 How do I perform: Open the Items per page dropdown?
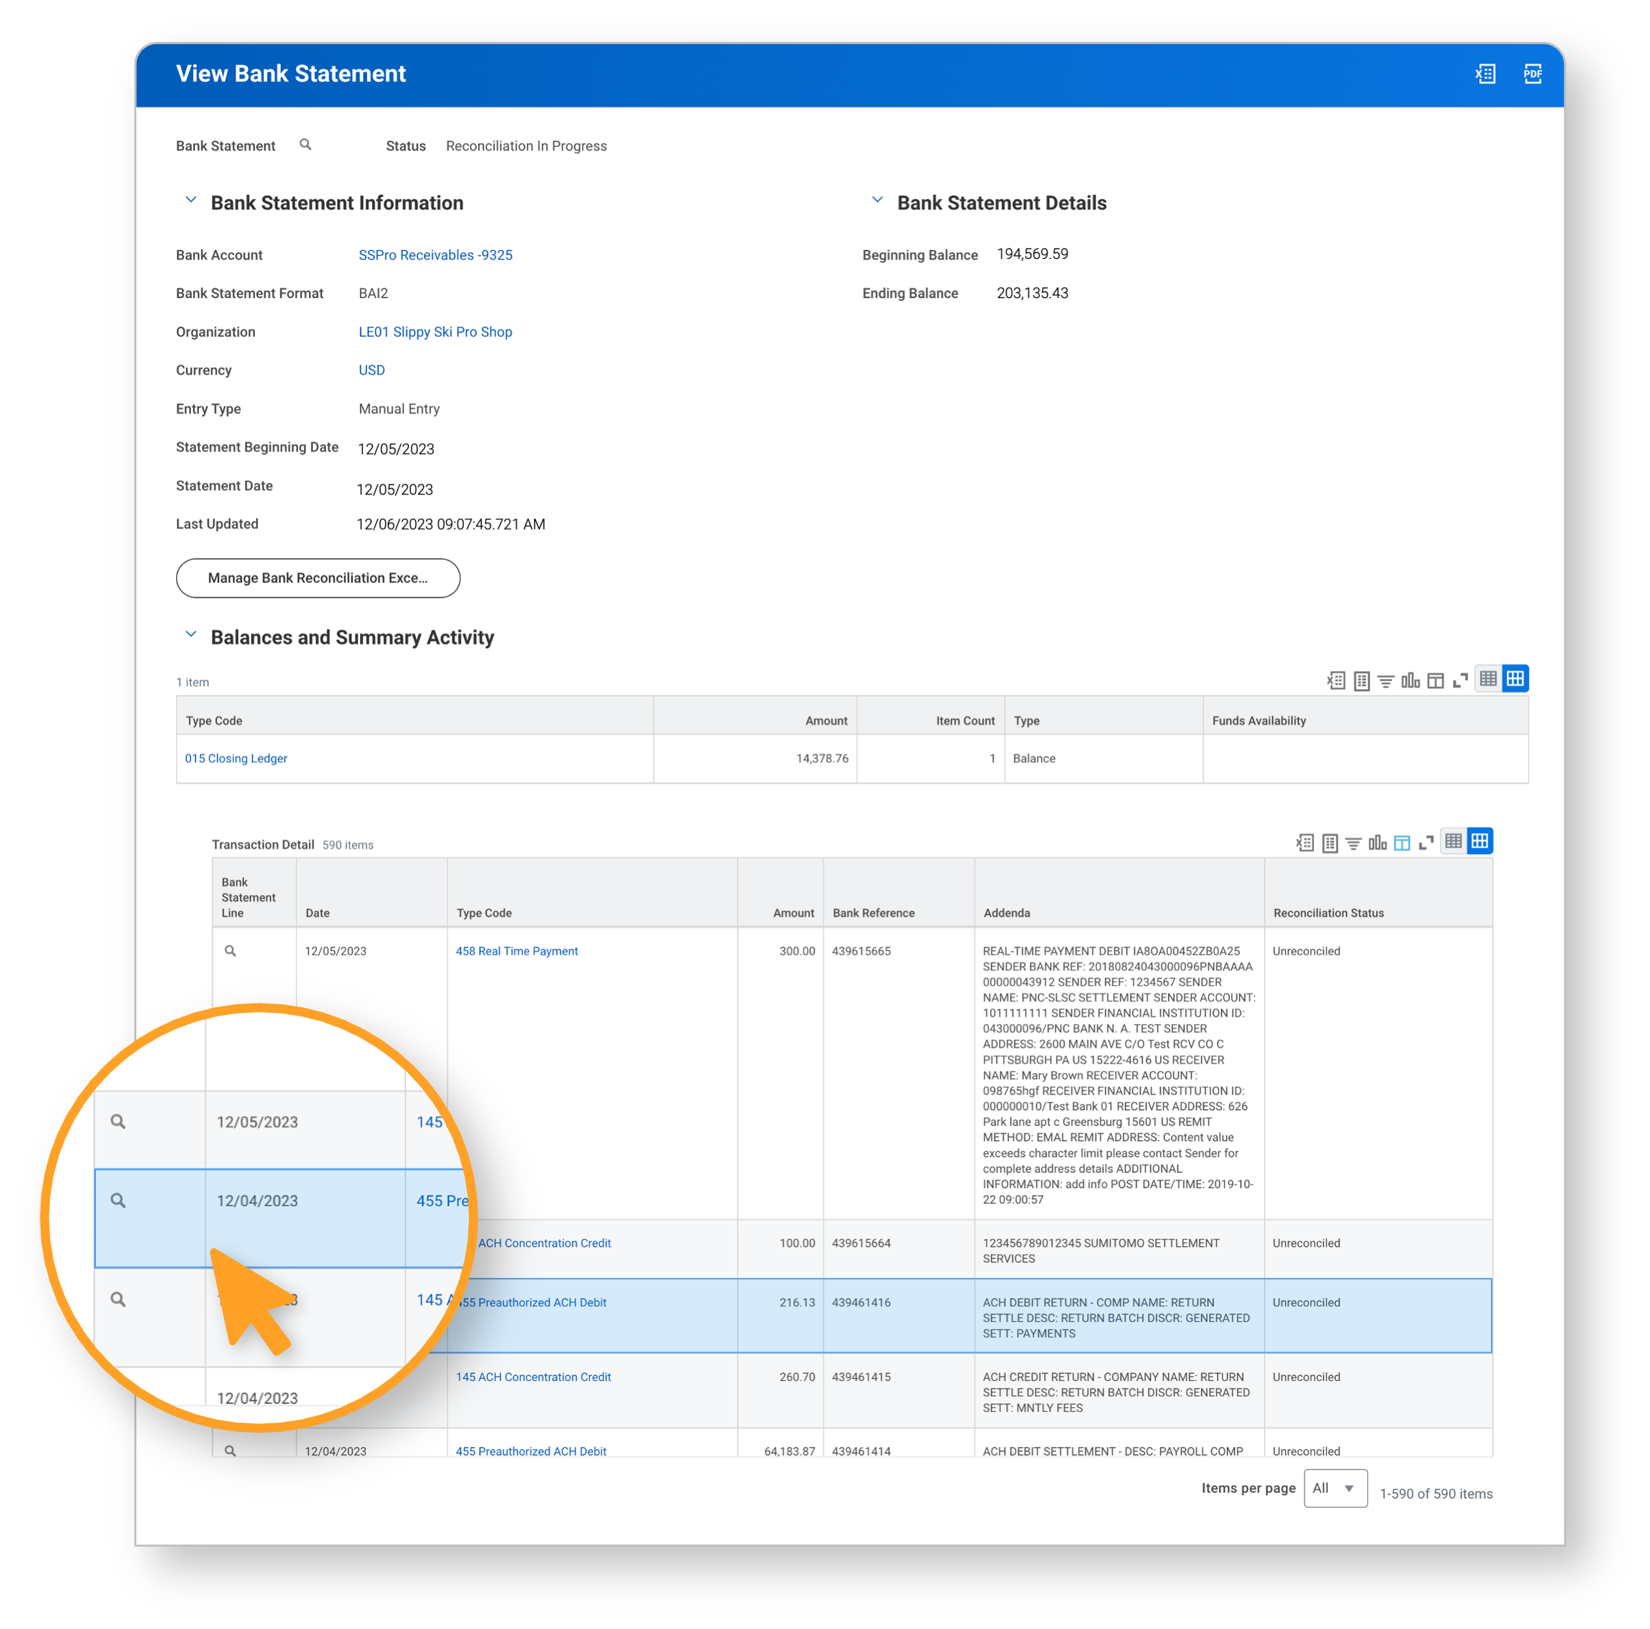(1336, 1488)
